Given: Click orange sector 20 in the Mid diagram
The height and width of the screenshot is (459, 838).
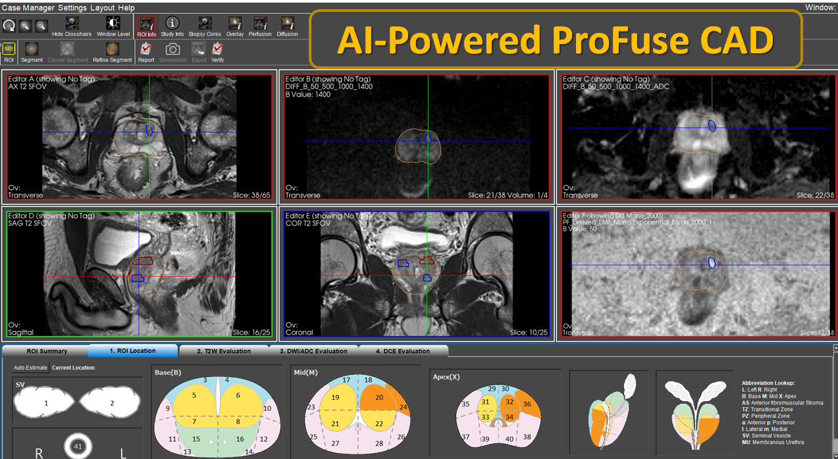Looking at the screenshot, I should 379,398.
